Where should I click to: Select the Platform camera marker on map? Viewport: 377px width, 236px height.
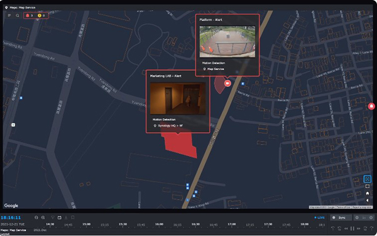[x=227, y=83]
